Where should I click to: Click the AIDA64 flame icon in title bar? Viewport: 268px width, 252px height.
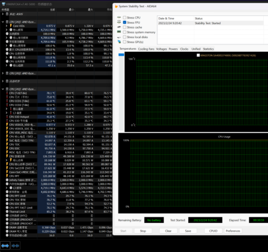pos(116,6)
